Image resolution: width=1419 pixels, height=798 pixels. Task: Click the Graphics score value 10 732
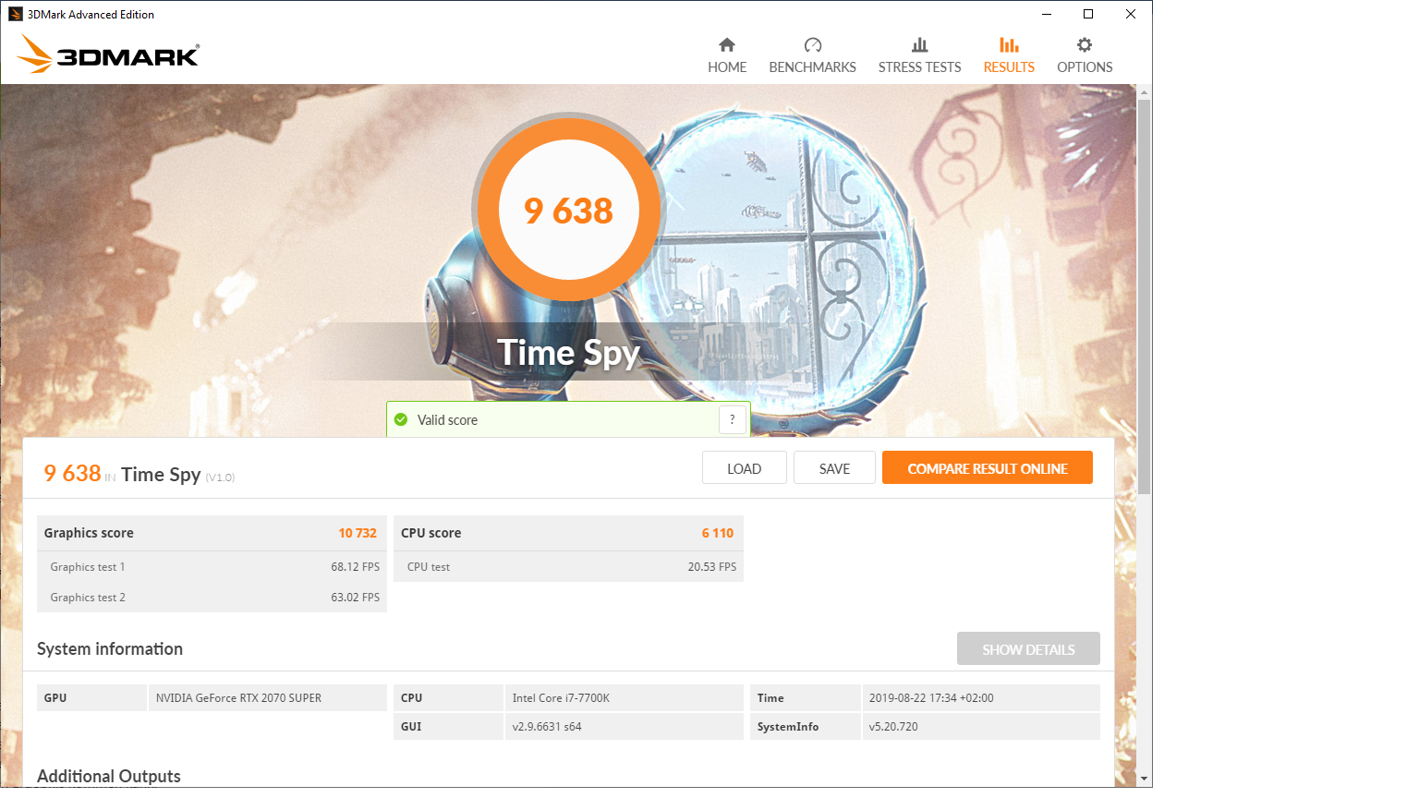point(358,533)
